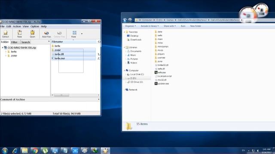This screenshot has height=154, width=275.
Task: Open the View dropdown arrow in ALZip toolbar
Action: point(82,34)
